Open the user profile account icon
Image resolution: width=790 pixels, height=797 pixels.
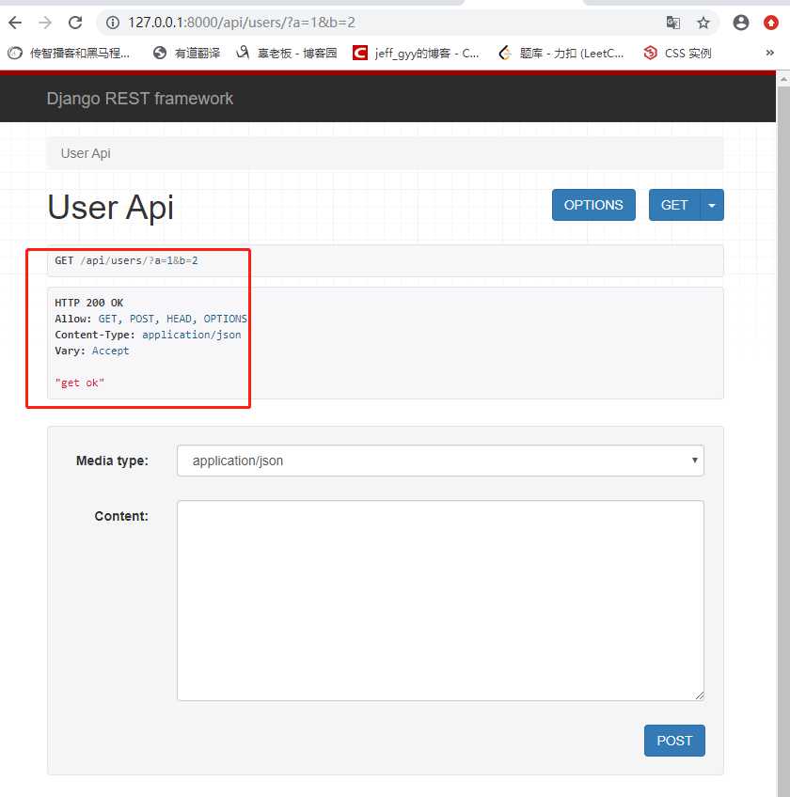(741, 23)
